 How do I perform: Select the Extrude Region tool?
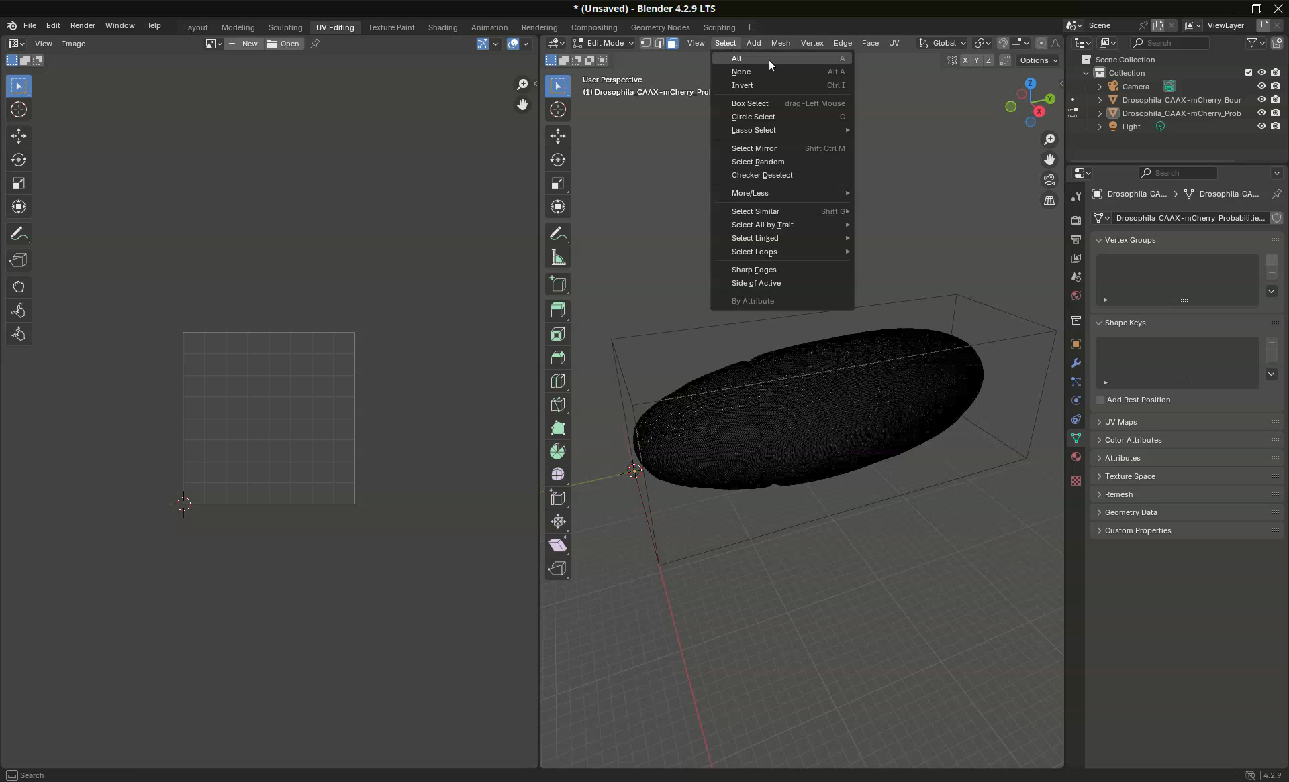pyautogui.click(x=557, y=310)
